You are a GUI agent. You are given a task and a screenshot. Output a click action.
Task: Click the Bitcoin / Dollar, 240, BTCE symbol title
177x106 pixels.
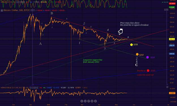point(17,10)
